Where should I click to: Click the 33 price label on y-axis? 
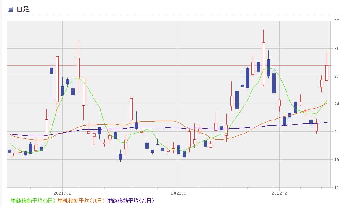(x=336, y=21)
